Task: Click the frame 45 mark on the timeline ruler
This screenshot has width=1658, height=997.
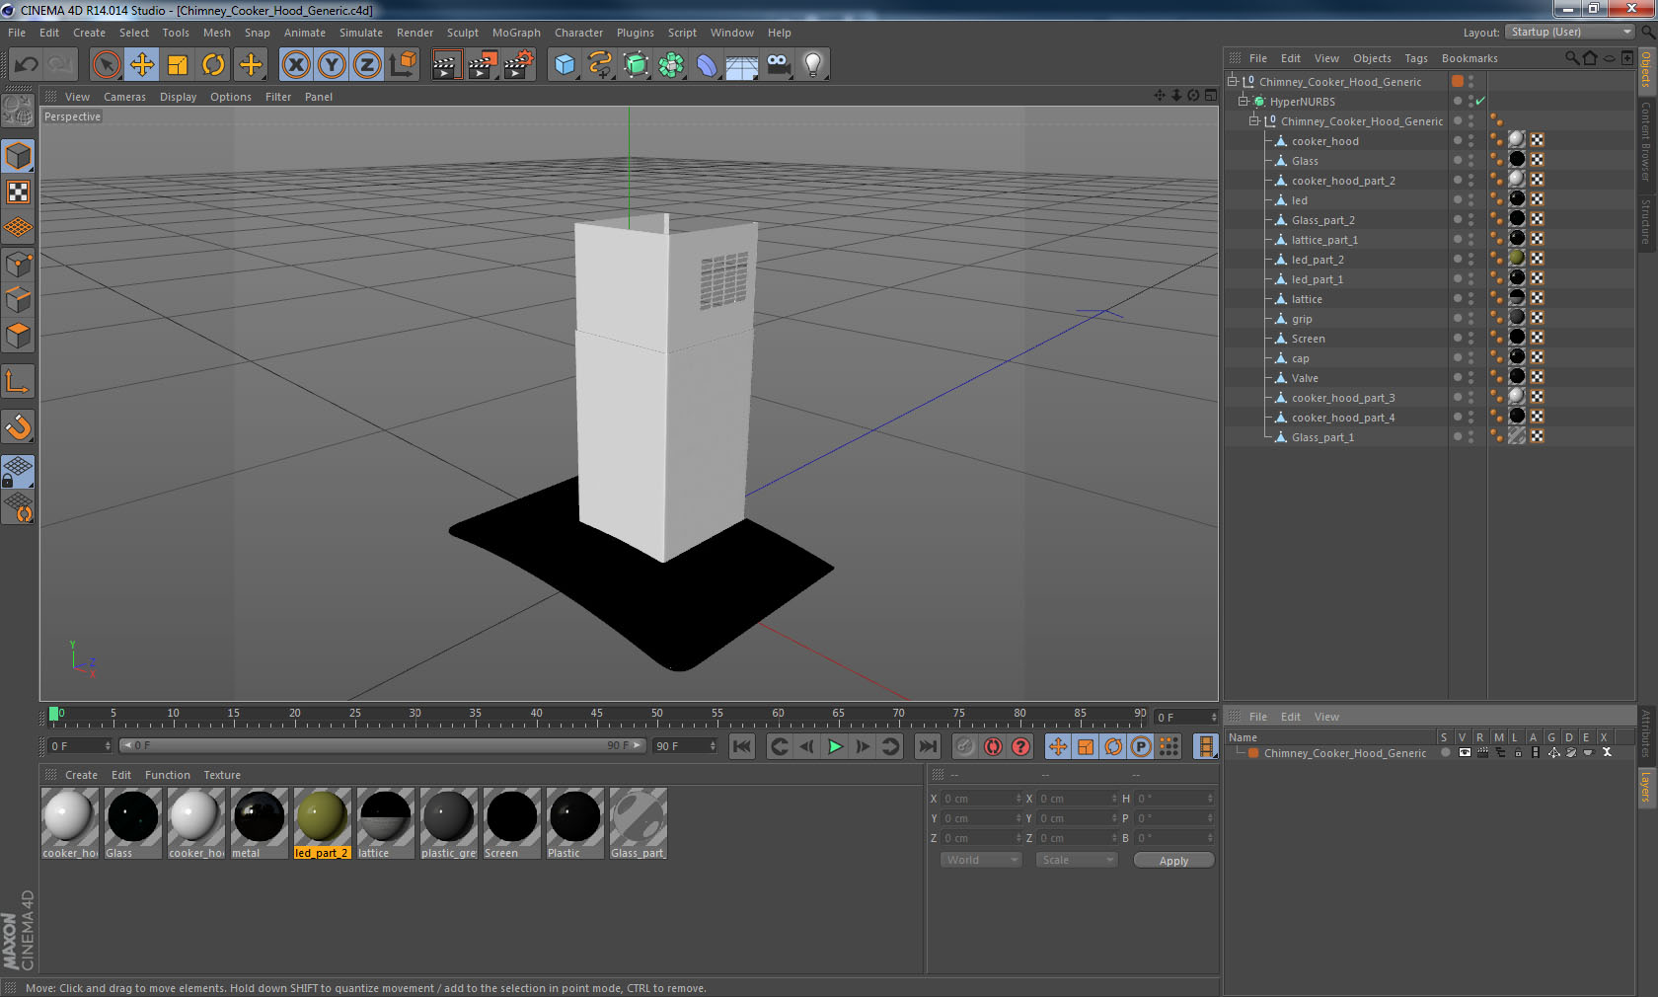Action: coord(596,715)
